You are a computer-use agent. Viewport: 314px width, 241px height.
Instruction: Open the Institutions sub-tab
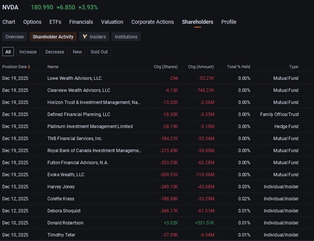(126, 37)
